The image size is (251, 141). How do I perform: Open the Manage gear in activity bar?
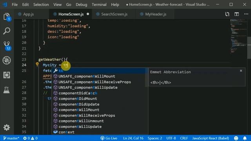click(7, 127)
